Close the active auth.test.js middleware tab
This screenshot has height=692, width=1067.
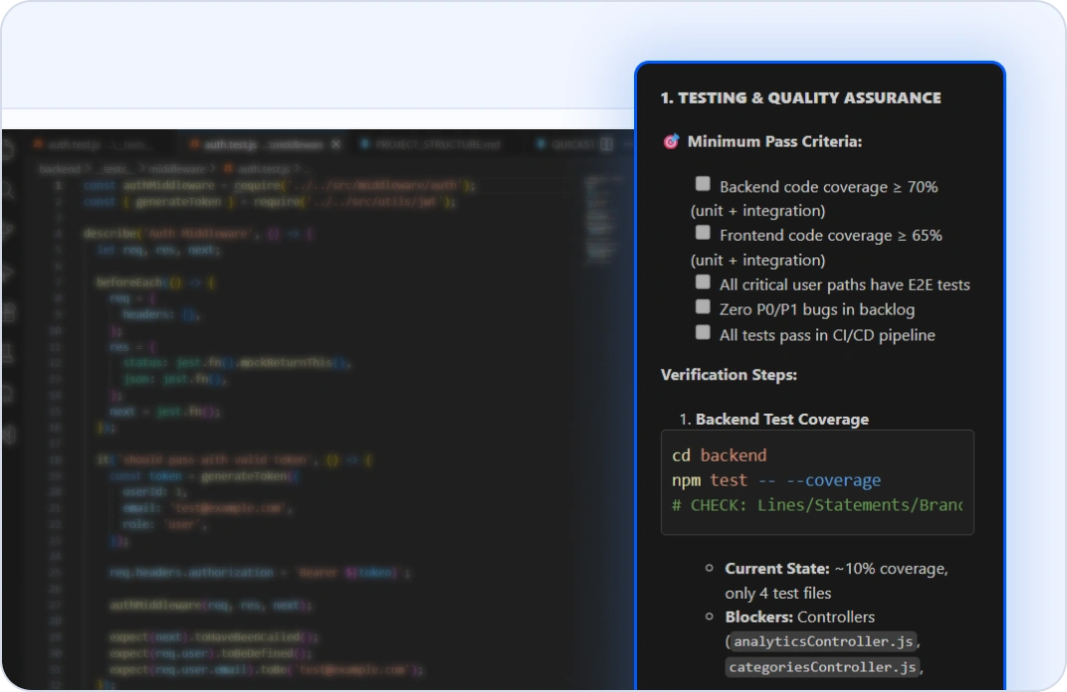335,144
